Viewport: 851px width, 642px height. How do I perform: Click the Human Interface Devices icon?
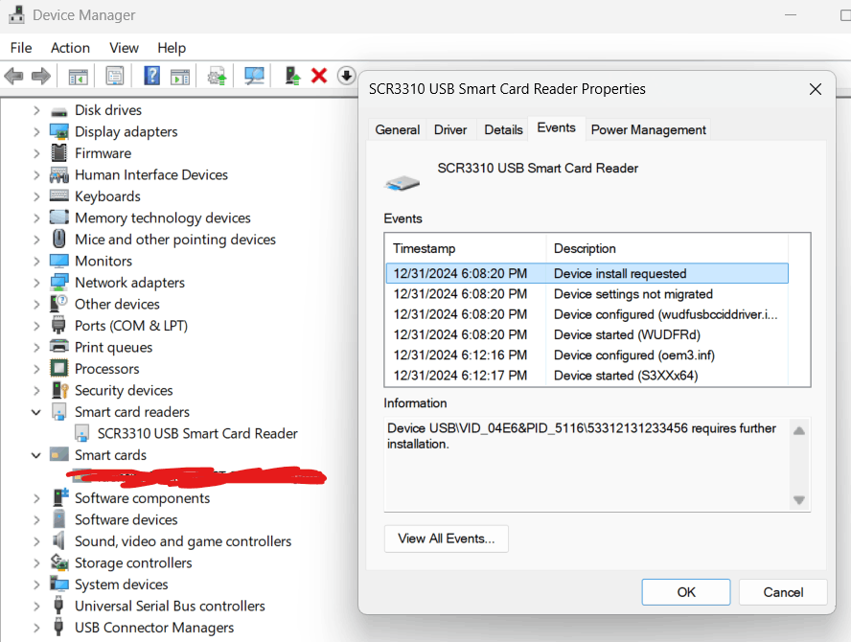click(59, 174)
